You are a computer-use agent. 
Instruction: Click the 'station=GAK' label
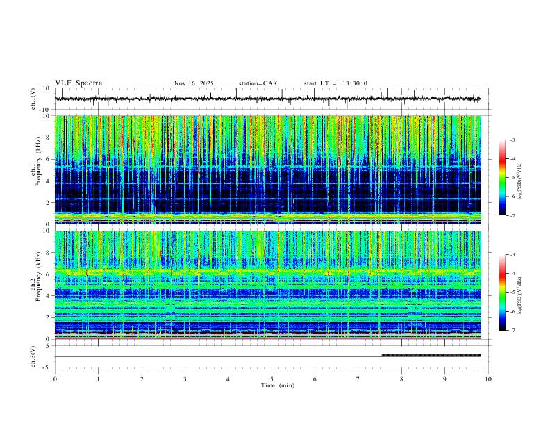tap(258, 83)
